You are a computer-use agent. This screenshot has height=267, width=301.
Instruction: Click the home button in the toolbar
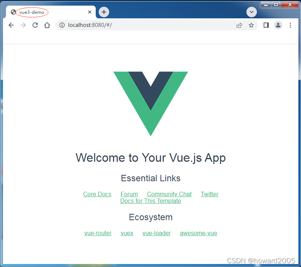(47, 25)
